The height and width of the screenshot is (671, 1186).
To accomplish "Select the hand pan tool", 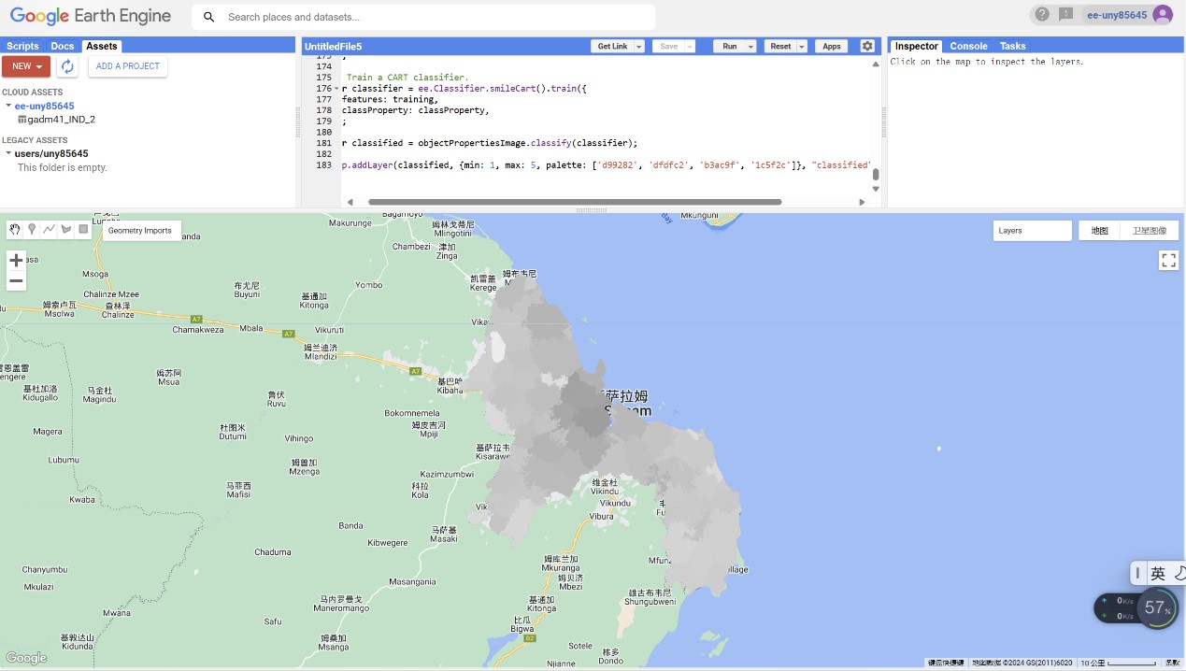I will pos(15,230).
